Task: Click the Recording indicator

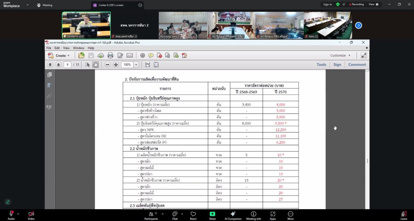Action: pyautogui.click(x=357, y=5)
